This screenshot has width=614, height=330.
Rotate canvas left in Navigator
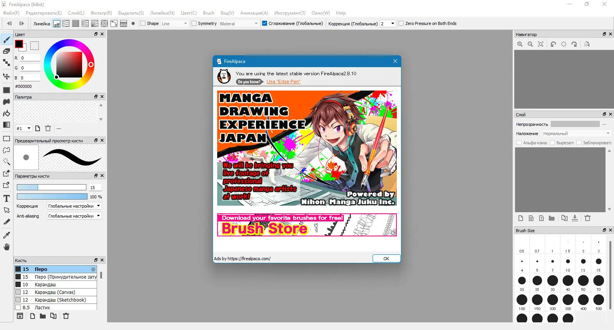pos(553,44)
